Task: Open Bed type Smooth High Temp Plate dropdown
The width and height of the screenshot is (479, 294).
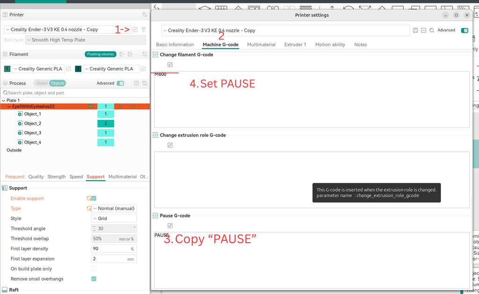Action: coord(86,40)
